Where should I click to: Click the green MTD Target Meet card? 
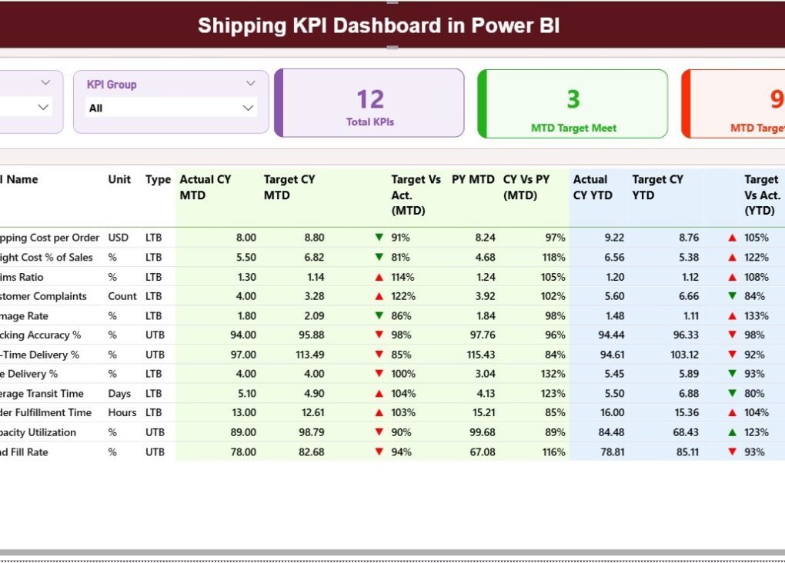[x=573, y=103]
